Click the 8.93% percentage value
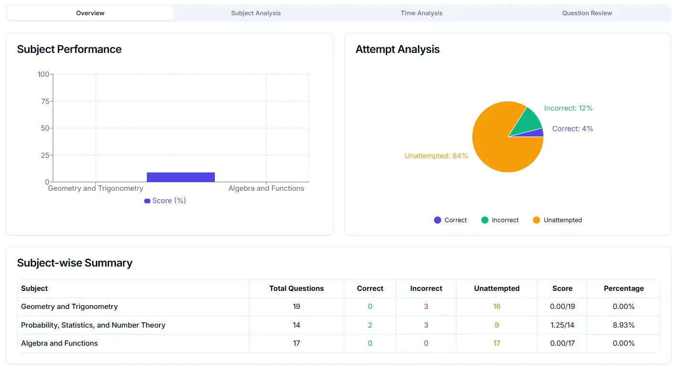The width and height of the screenshot is (678, 371). pos(624,325)
